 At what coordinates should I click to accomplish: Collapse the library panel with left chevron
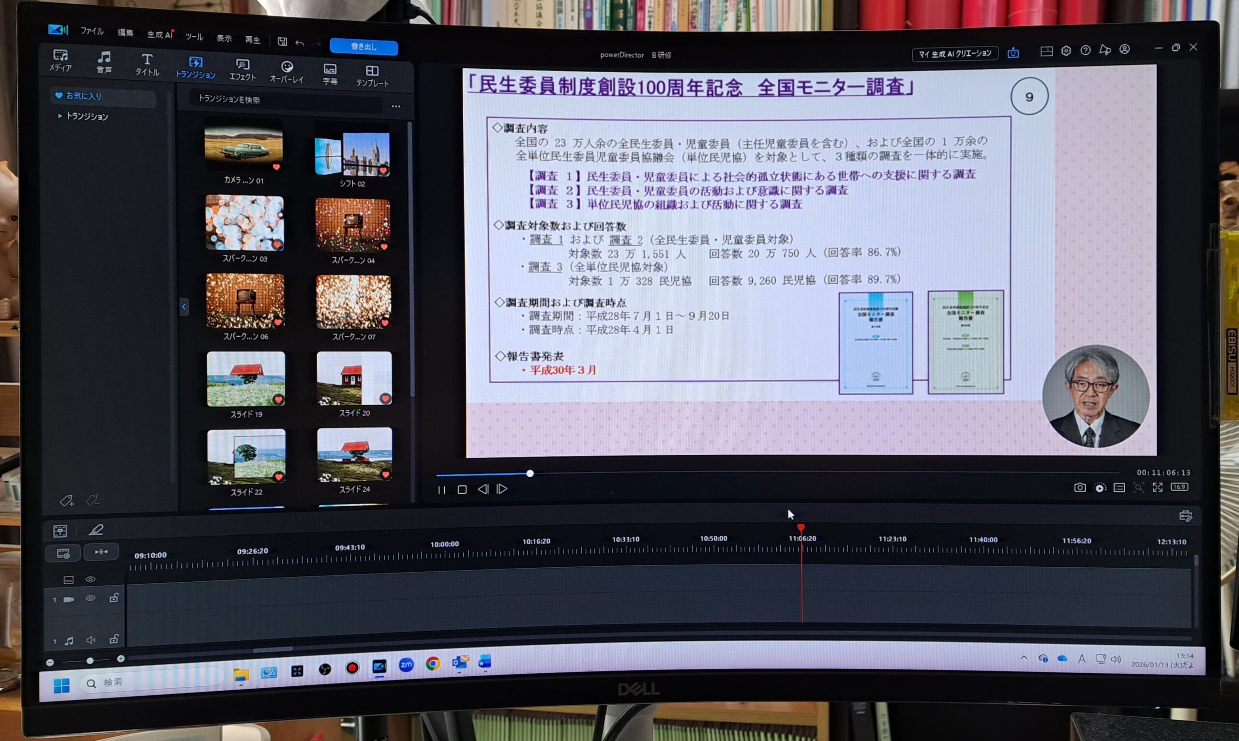click(x=184, y=306)
